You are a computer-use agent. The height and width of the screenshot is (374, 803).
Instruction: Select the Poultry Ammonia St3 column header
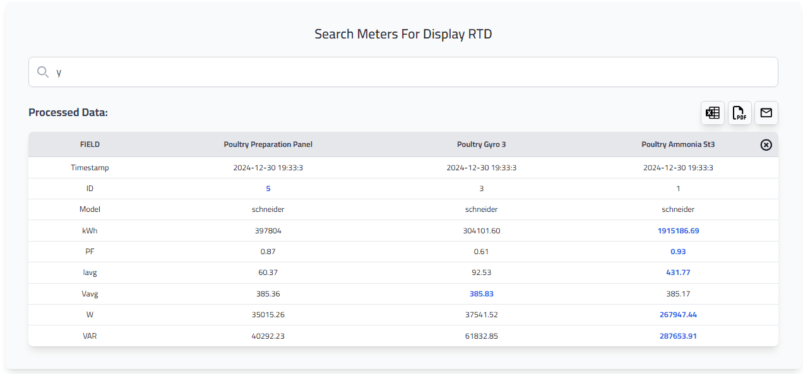tap(678, 144)
